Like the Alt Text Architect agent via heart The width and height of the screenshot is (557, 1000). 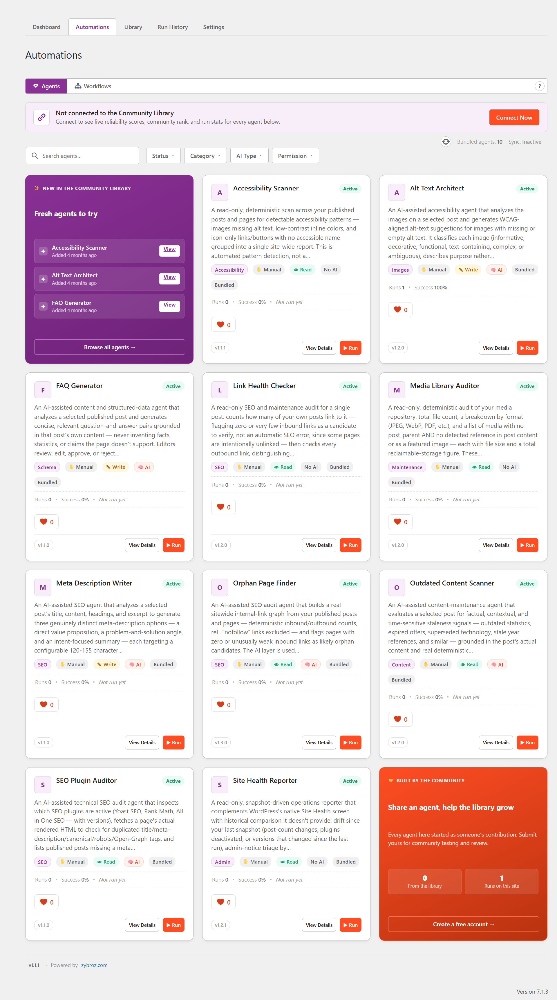(x=400, y=310)
